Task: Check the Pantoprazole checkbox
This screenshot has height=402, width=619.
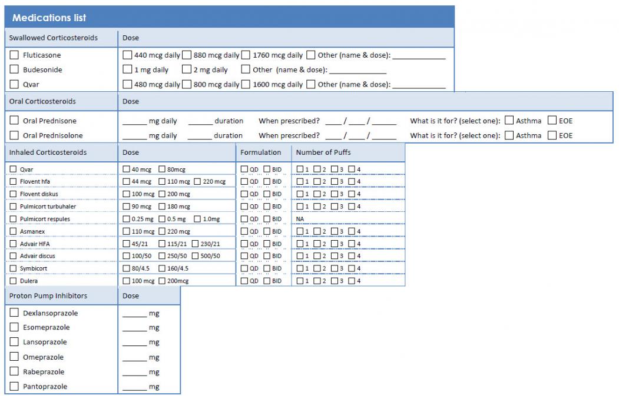Action: pyautogui.click(x=14, y=386)
